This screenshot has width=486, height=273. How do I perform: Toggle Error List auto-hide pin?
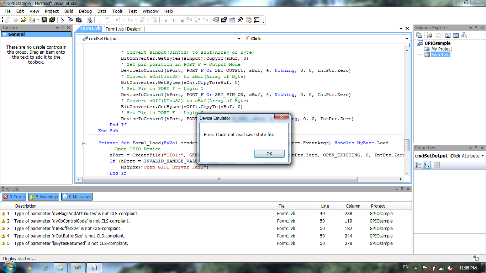click(402, 189)
